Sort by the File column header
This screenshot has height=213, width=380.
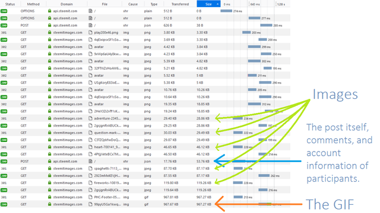click(x=104, y=4)
